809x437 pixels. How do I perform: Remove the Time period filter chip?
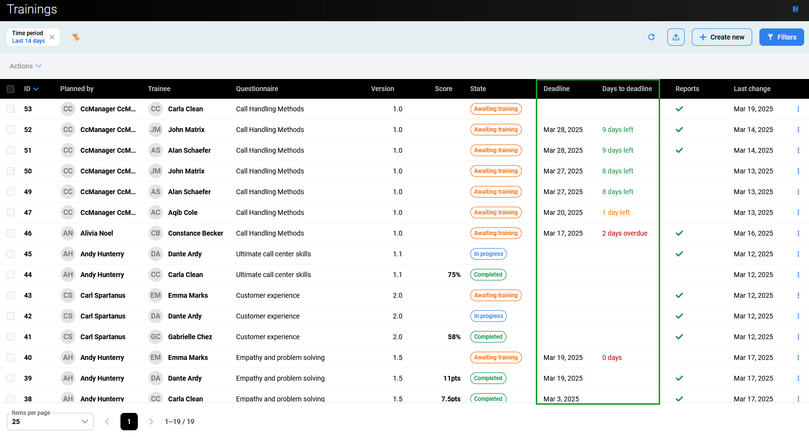click(52, 37)
